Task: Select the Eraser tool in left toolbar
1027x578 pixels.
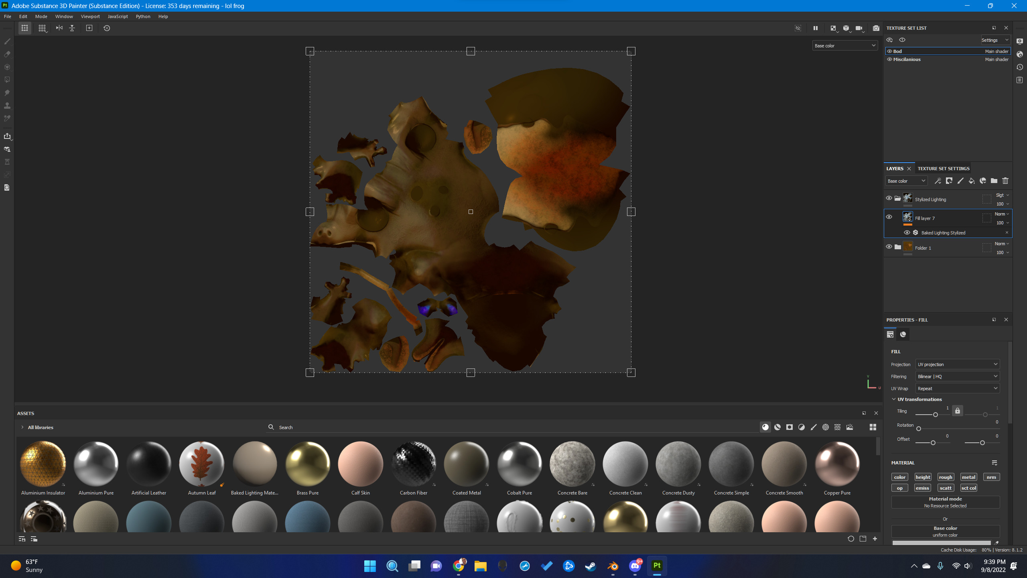Action: [7, 54]
